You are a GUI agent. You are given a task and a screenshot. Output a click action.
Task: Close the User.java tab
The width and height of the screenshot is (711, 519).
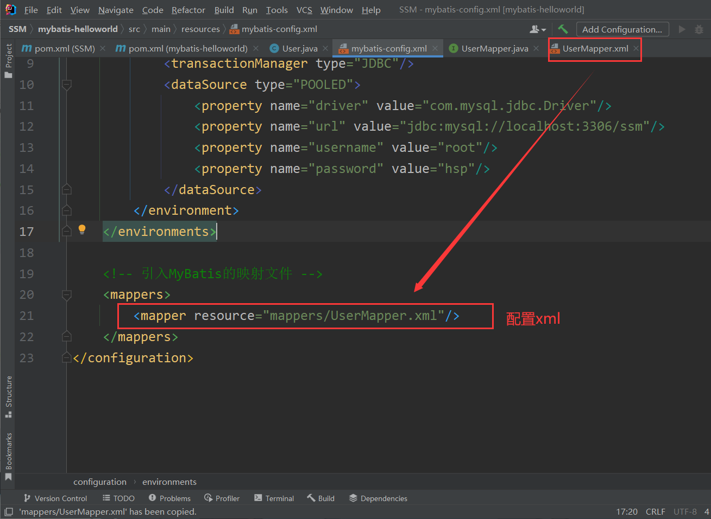325,48
